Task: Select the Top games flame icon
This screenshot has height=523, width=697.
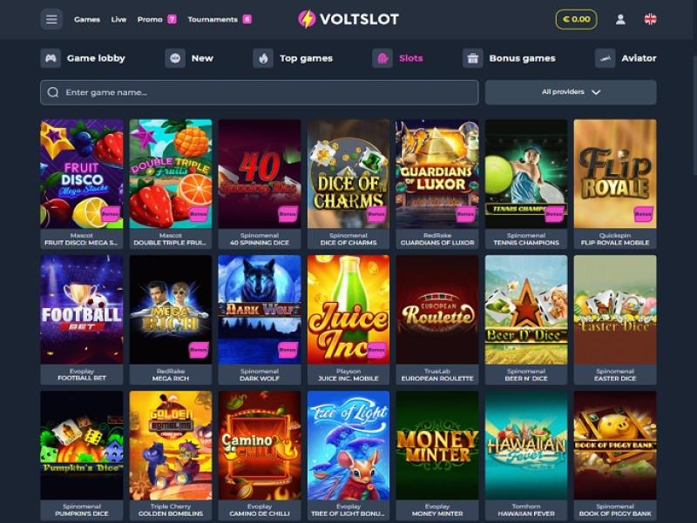Action: point(263,58)
